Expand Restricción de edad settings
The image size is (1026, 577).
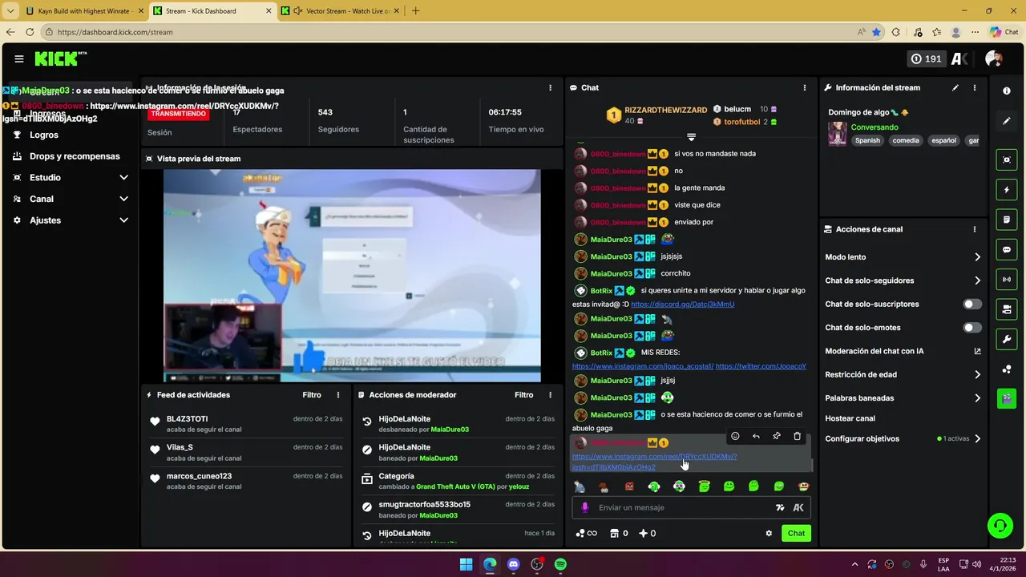point(903,374)
